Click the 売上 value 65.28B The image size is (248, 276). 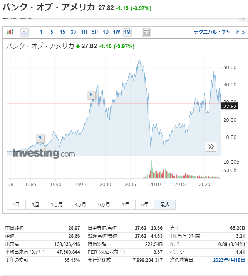point(238,228)
